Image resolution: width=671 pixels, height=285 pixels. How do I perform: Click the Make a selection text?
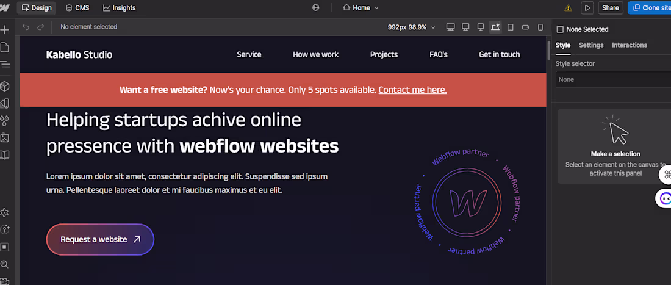pyautogui.click(x=615, y=154)
